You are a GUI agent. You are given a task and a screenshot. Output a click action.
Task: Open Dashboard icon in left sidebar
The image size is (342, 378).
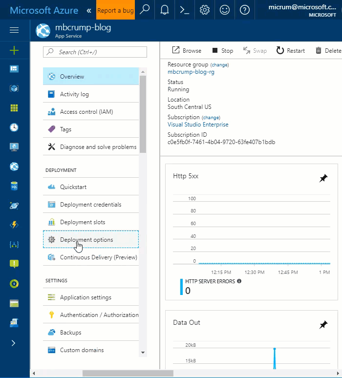[14, 69]
